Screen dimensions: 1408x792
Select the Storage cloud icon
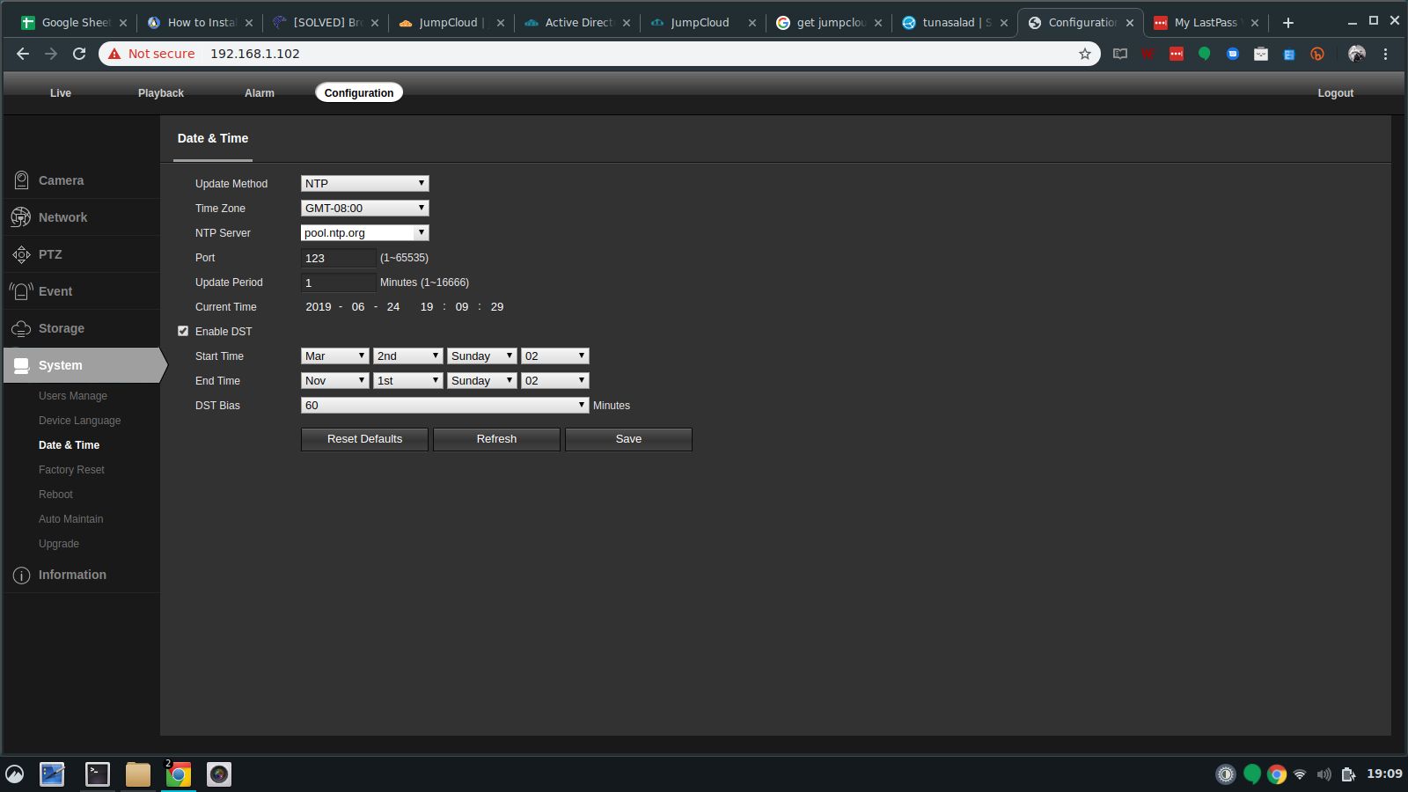point(21,328)
